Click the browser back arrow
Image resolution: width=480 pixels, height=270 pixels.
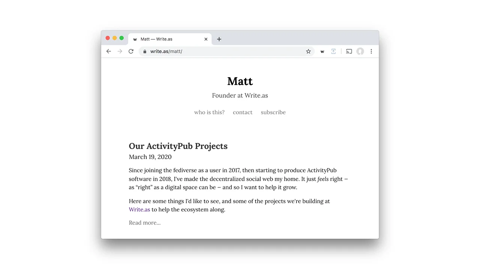pos(109,51)
